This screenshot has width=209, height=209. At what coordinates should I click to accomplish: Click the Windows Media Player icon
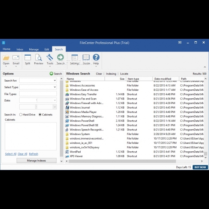[x=67, y=112]
